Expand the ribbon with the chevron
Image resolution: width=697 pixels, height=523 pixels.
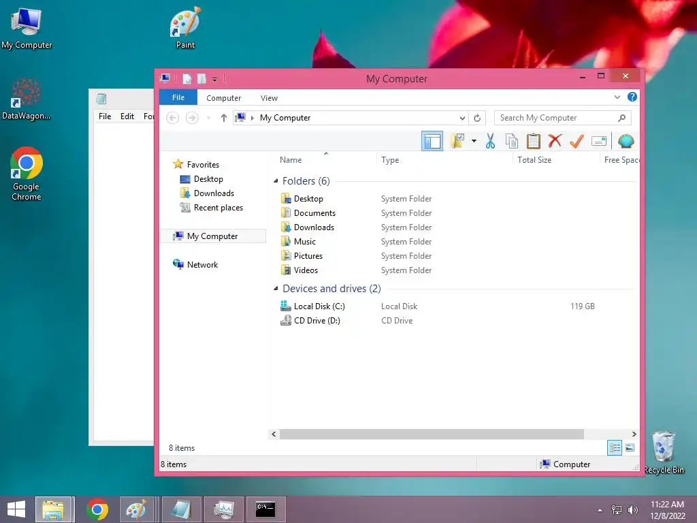coord(617,97)
